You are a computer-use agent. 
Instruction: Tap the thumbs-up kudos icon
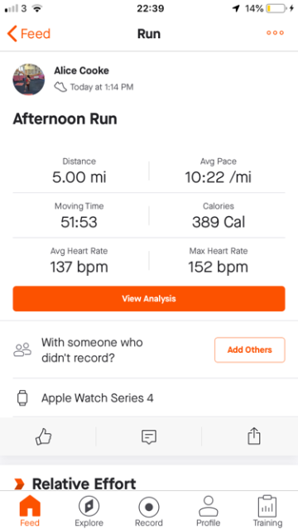(44, 436)
